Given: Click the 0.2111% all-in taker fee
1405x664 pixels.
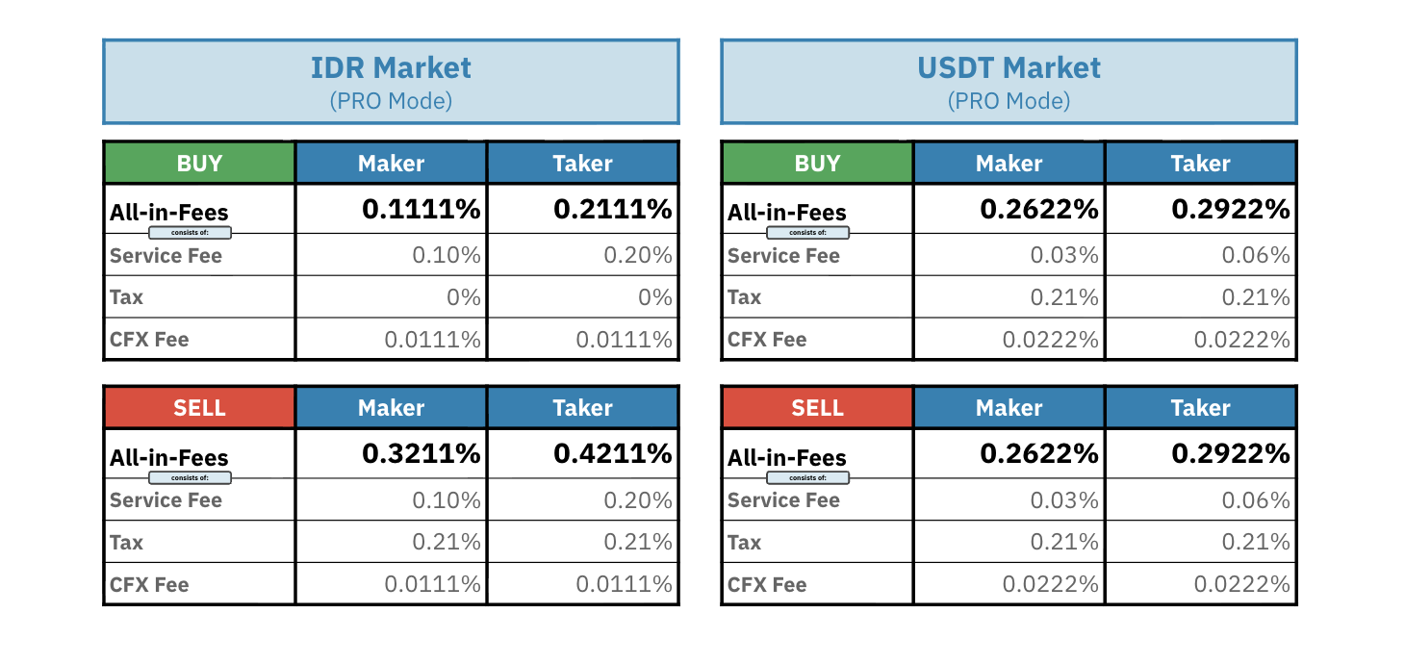Looking at the screenshot, I should click(612, 209).
